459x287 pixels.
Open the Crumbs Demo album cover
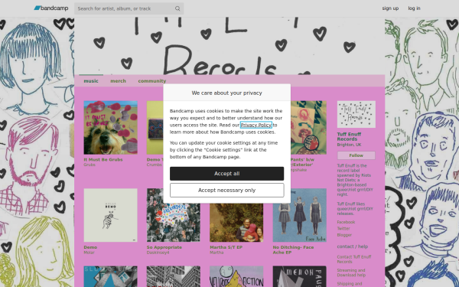pos(155,128)
